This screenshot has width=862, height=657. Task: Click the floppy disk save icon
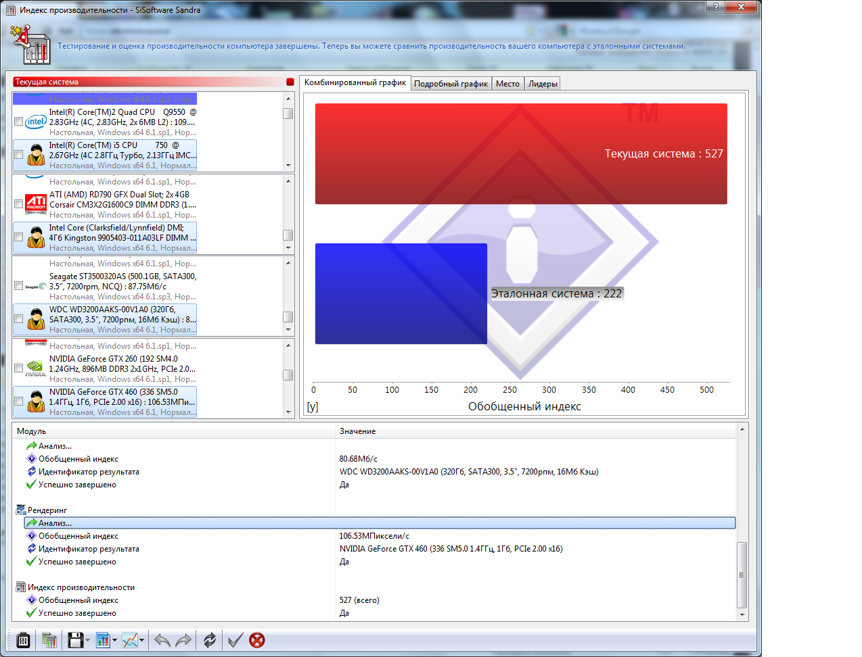[x=76, y=640]
